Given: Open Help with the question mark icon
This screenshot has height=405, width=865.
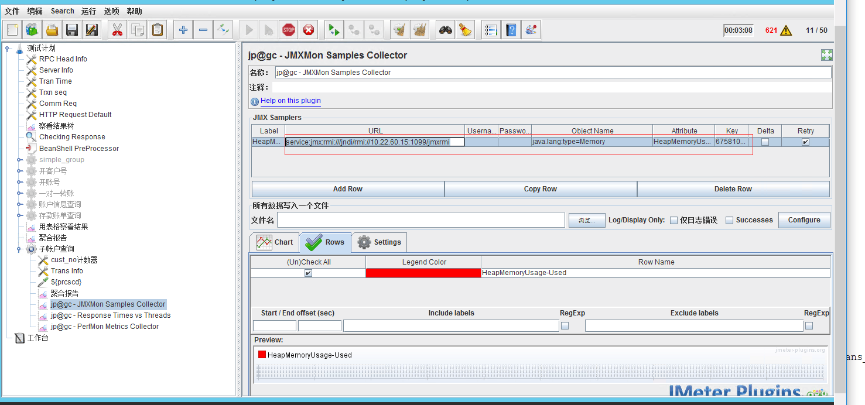Looking at the screenshot, I should coord(511,30).
